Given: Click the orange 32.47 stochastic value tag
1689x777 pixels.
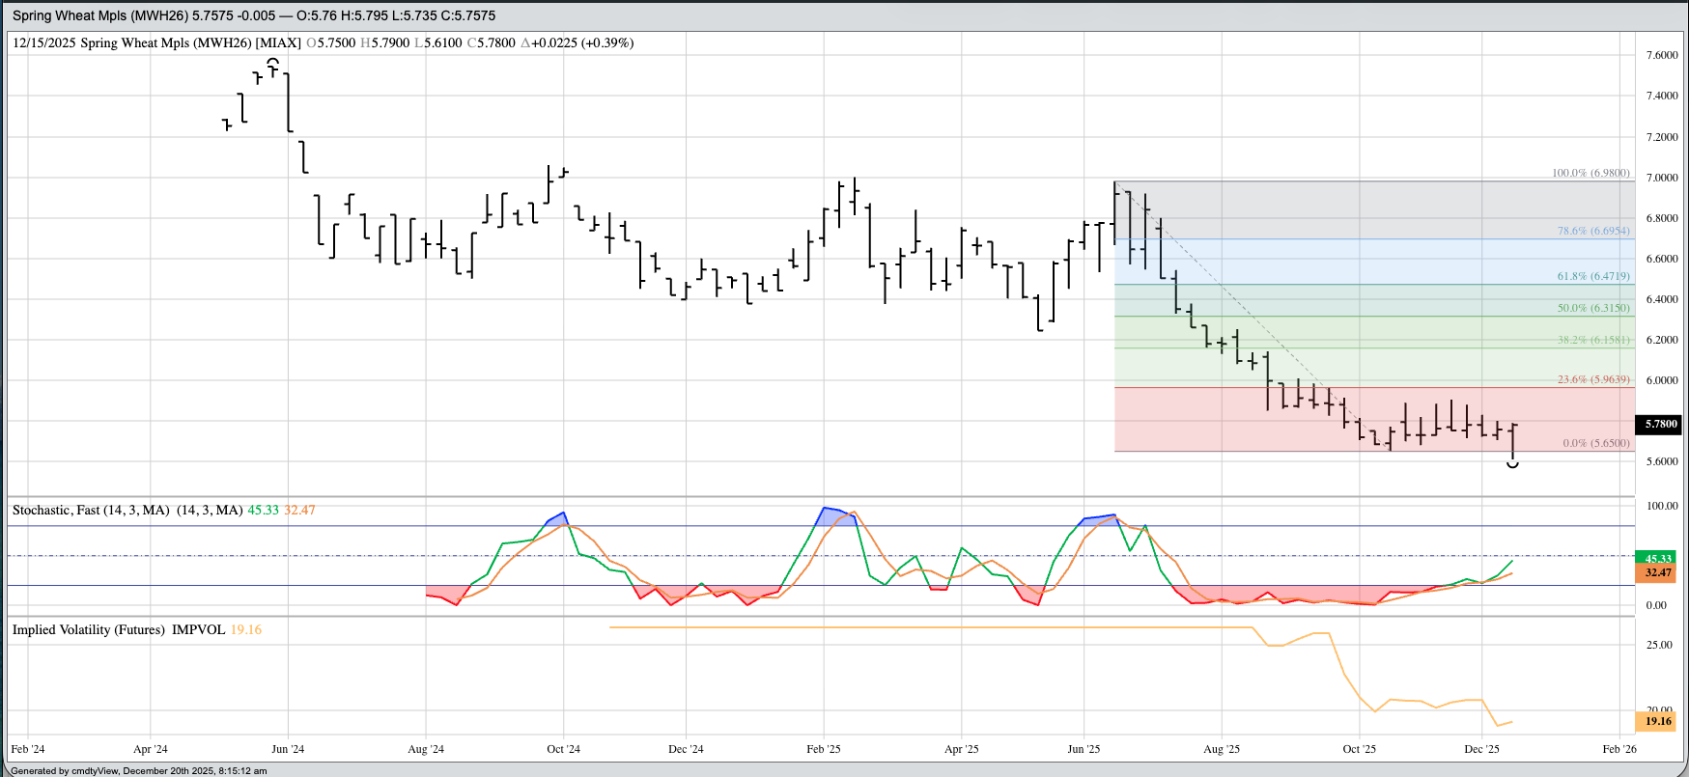Looking at the screenshot, I should 1657,572.
